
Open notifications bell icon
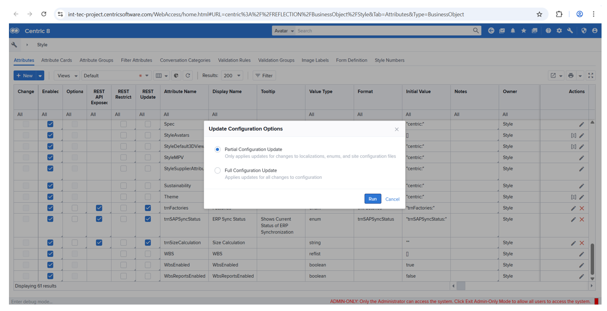coord(513,31)
